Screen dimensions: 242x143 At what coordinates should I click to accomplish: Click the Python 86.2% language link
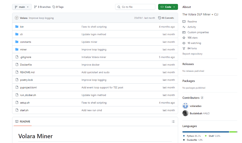click(192, 136)
